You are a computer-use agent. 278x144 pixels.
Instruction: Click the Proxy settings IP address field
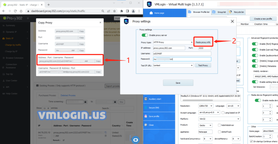(169, 48)
